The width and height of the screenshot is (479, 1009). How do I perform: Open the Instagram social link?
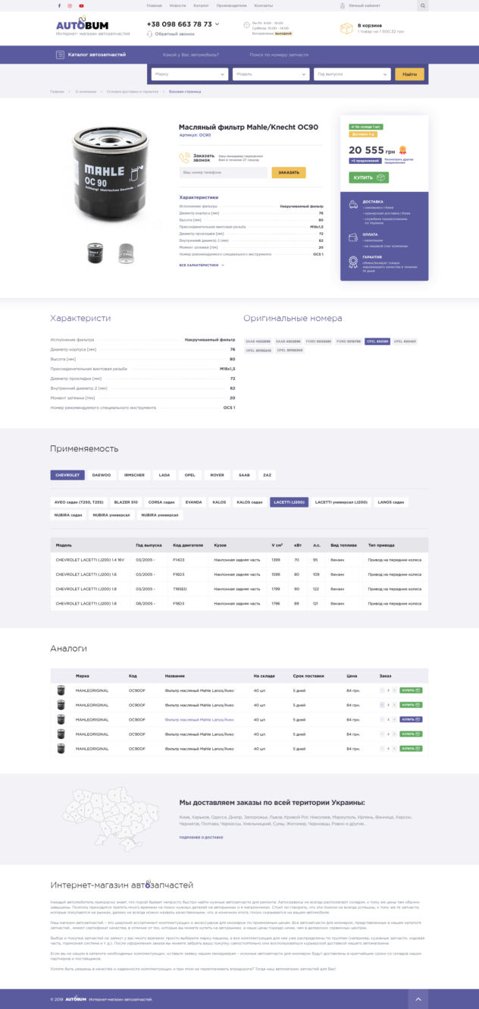[70, 5]
